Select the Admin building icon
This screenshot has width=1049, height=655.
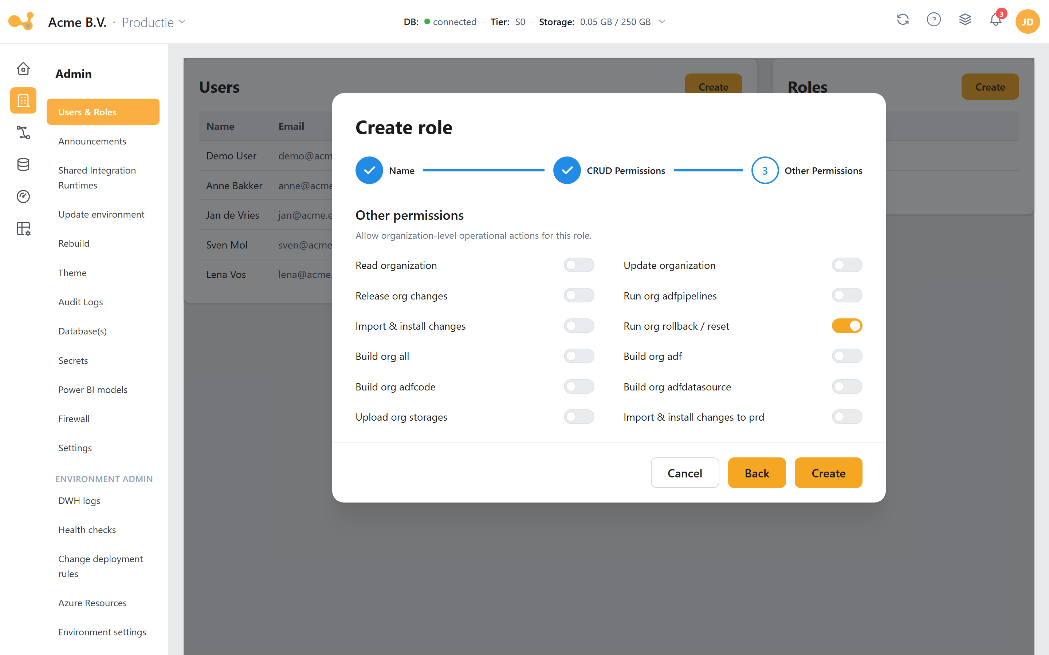pos(23,100)
